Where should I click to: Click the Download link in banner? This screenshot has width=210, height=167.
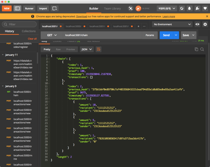tap(82, 17)
